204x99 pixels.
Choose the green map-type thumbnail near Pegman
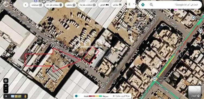(20, 96)
